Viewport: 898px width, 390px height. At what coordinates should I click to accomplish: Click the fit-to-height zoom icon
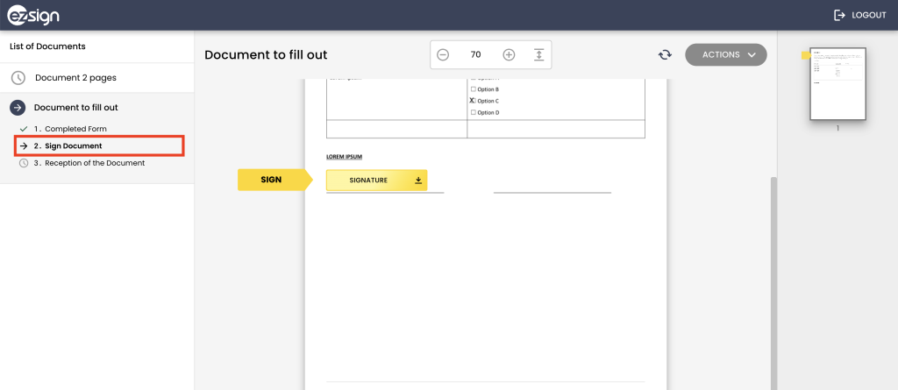coord(538,54)
